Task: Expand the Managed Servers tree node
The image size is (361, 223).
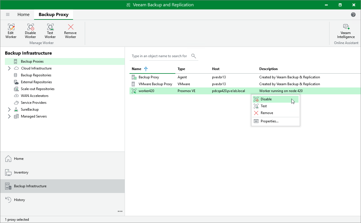Action: coord(9,116)
